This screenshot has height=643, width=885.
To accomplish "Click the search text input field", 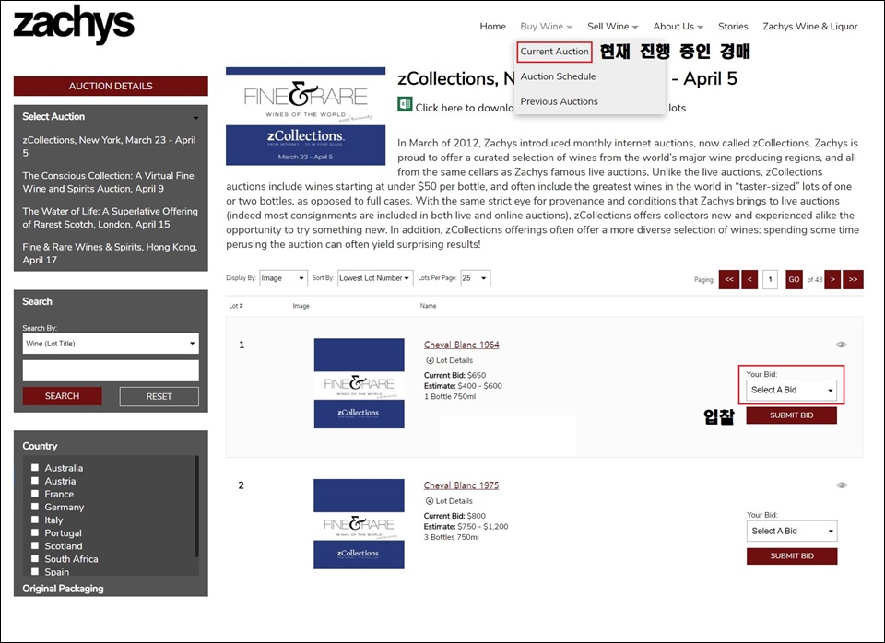I will click(111, 370).
